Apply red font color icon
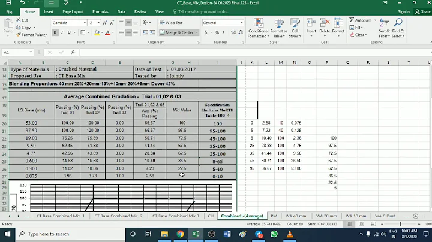The image size is (432, 242). 108,32
